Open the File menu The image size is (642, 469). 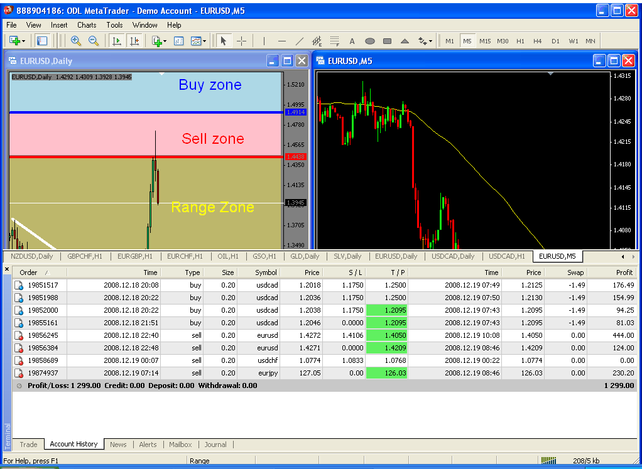(x=11, y=25)
